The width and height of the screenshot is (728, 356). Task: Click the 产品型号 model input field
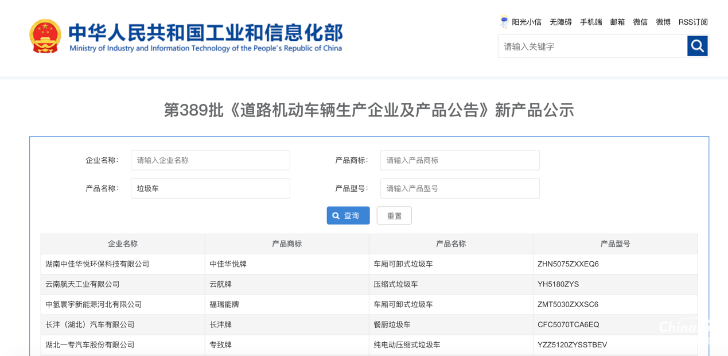(460, 188)
